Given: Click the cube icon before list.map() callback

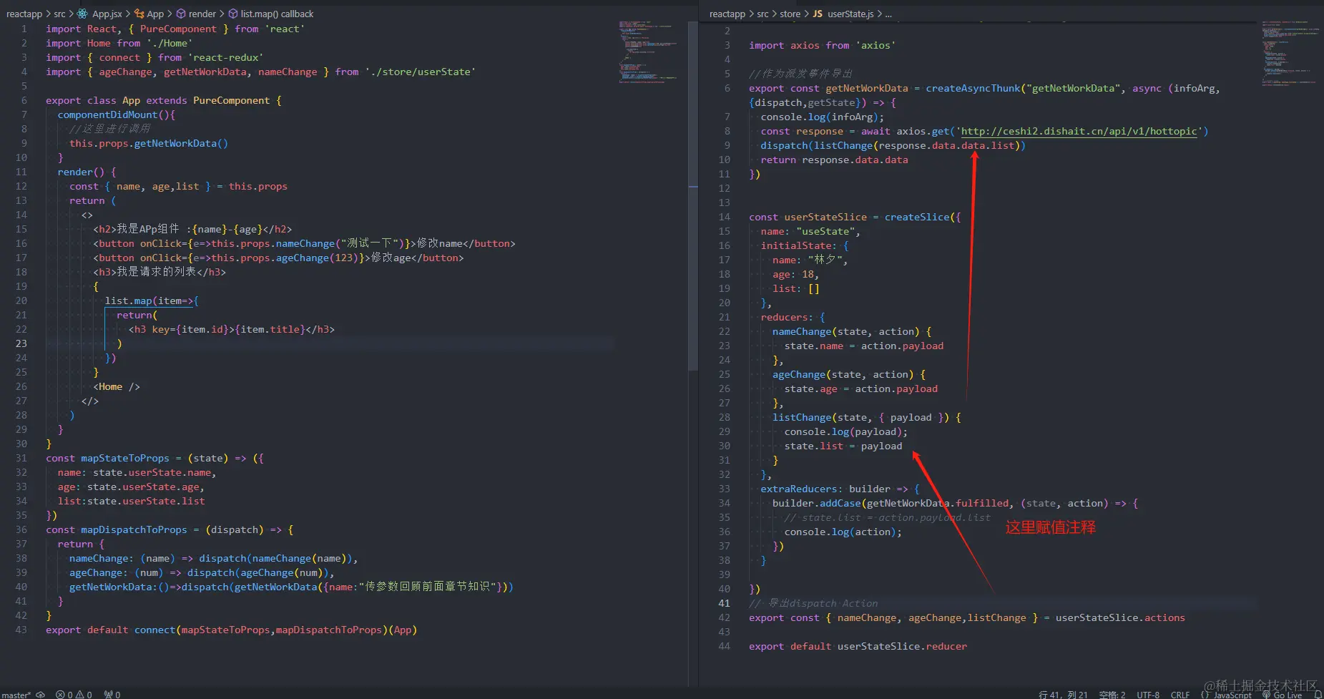Looking at the screenshot, I should pyautogui.click(x=233, y=14).
